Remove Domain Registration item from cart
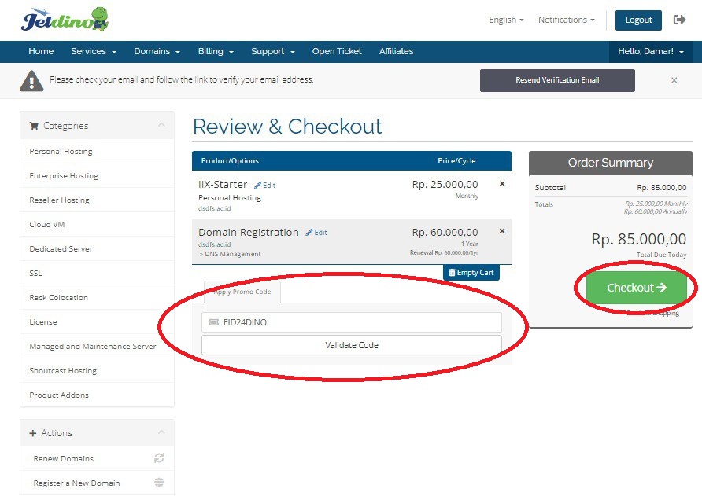Screen dimensions: 702x496 502,231
